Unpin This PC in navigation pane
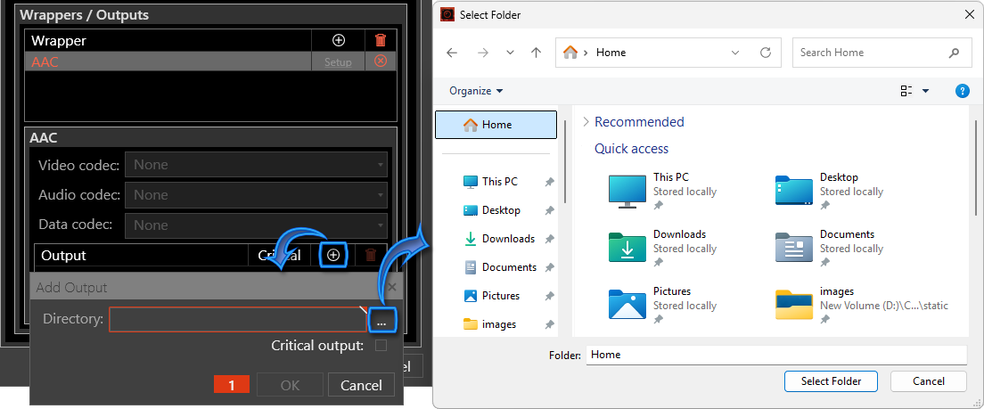Viewport: 984px width, 409px height. (x=549, y=182)
